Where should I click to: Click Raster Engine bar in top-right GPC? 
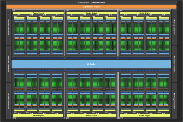coord(145,13)
